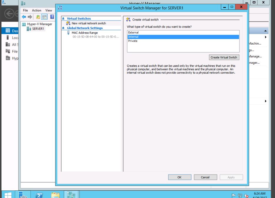Screen dimensions: 275x198
Task: Expand the lower Actions pane submenu arrow
Action: 266,101
